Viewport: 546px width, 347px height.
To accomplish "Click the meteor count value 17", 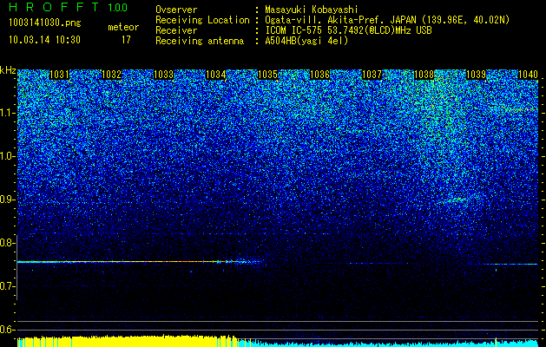I will pos(126,40).
